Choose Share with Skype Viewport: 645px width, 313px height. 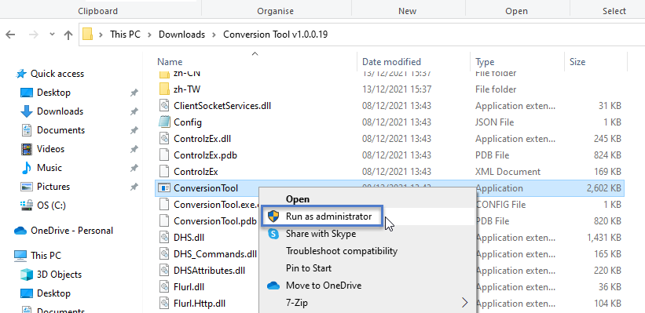pos(367,234)
